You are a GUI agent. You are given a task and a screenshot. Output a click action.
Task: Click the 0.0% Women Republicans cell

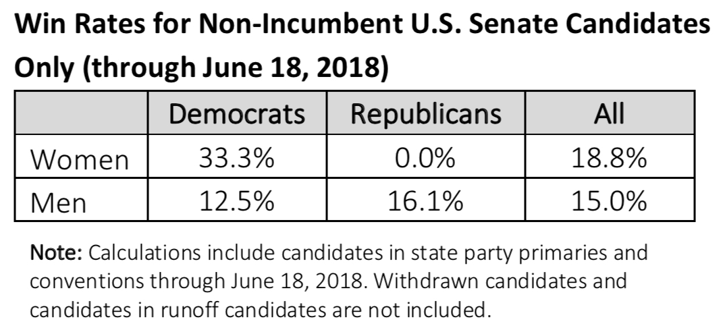[x=426, y=159]
